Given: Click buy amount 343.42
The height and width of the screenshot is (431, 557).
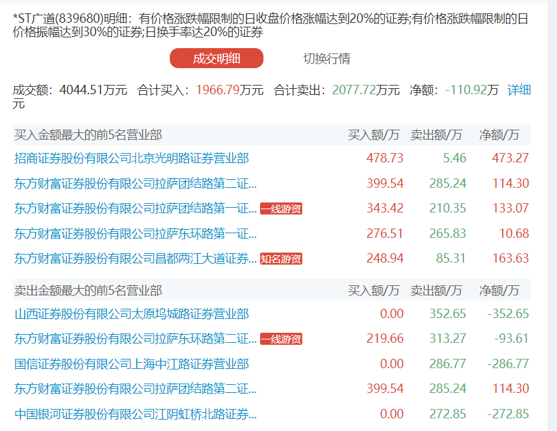Looking at the screenshot, I should click(x=385, y=208).
